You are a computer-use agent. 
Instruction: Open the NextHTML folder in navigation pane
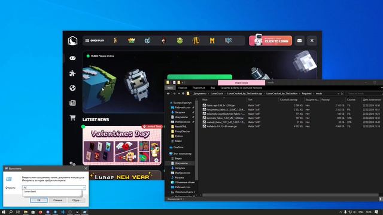(x=179, y=127)
